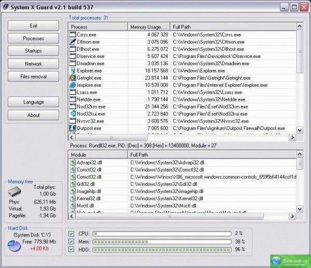
Task: Click the Winsxs Comctl32.dll module icon
Action: pyautogui.click(x=73, y=177)
